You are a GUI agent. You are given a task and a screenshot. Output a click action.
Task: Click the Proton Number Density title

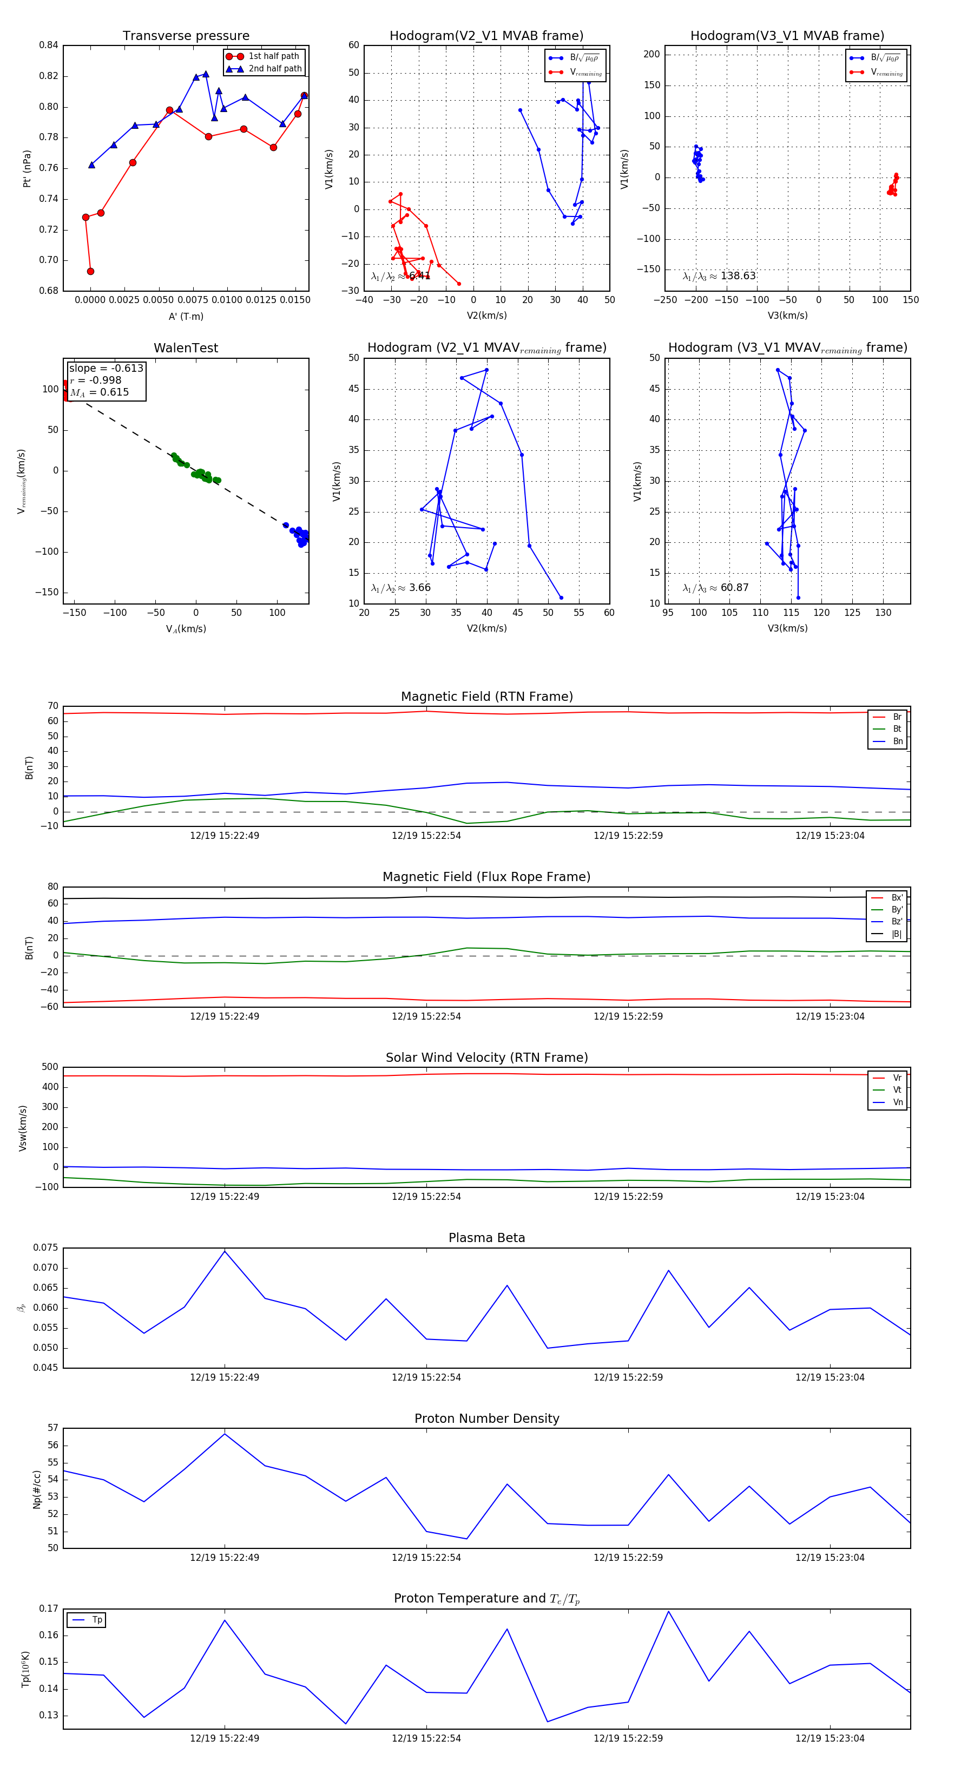(x=486, y=1419)
